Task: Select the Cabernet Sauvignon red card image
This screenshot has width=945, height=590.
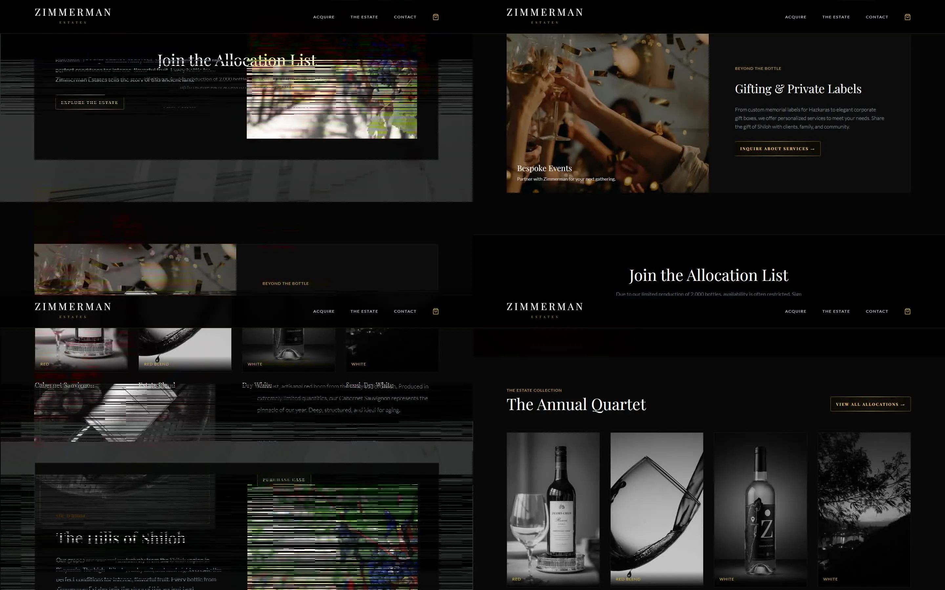Action: 81,349
